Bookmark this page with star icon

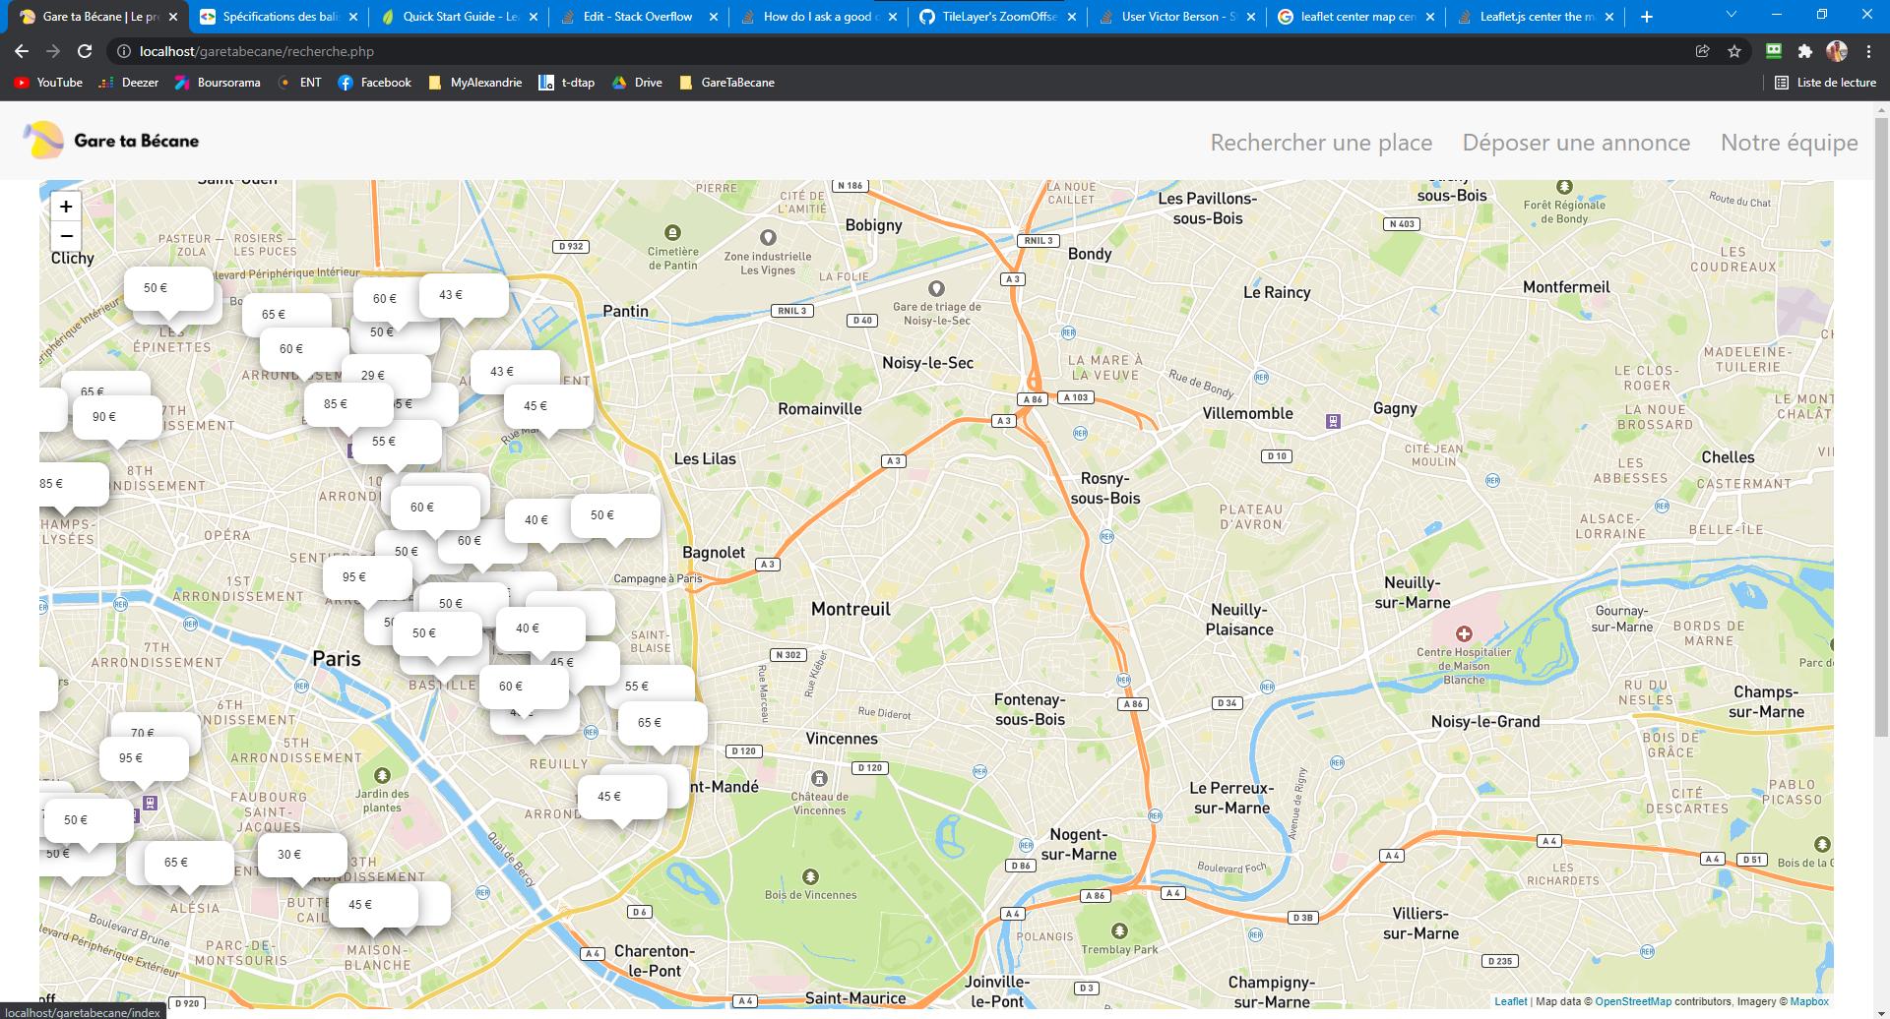(x=1734, y=51)
